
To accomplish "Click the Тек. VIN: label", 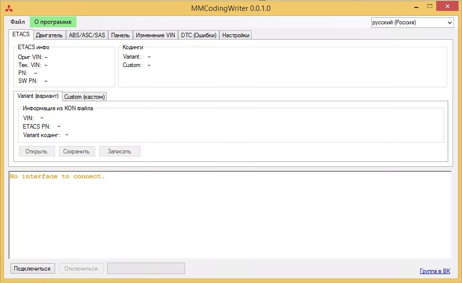I will pyautogui.click(x=30, y=65).
